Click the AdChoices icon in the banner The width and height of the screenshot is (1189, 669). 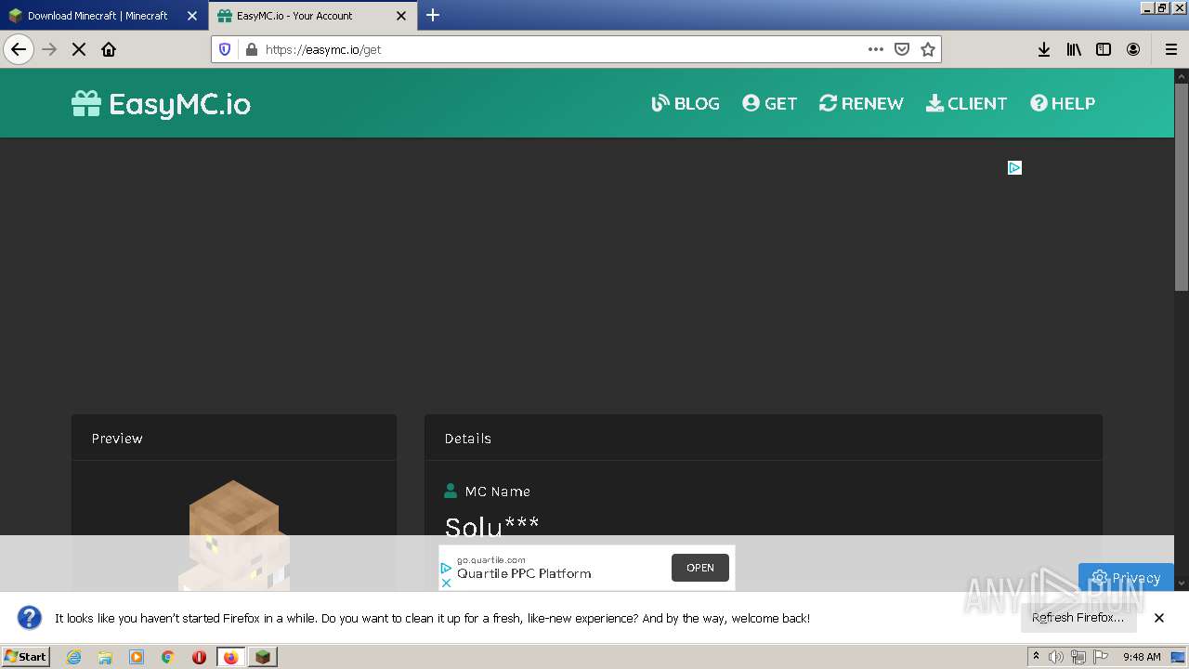[x=1014, y=167]
